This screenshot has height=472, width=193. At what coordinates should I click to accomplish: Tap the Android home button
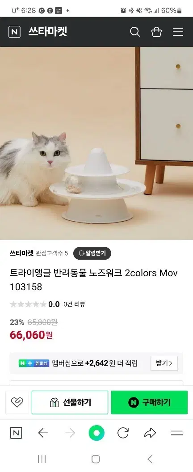96,459
